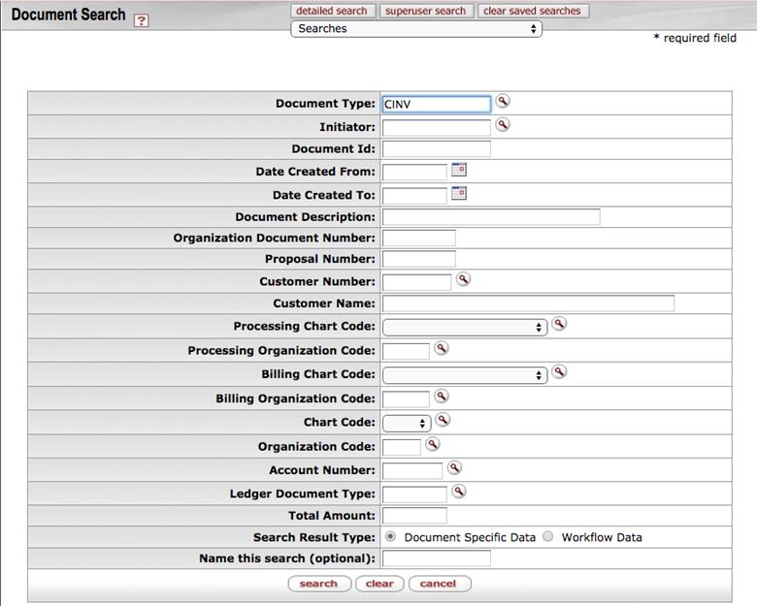Screen dimensions: 757x606
Task: Click the Processing Organization Code field
Action: pos(406,351)
